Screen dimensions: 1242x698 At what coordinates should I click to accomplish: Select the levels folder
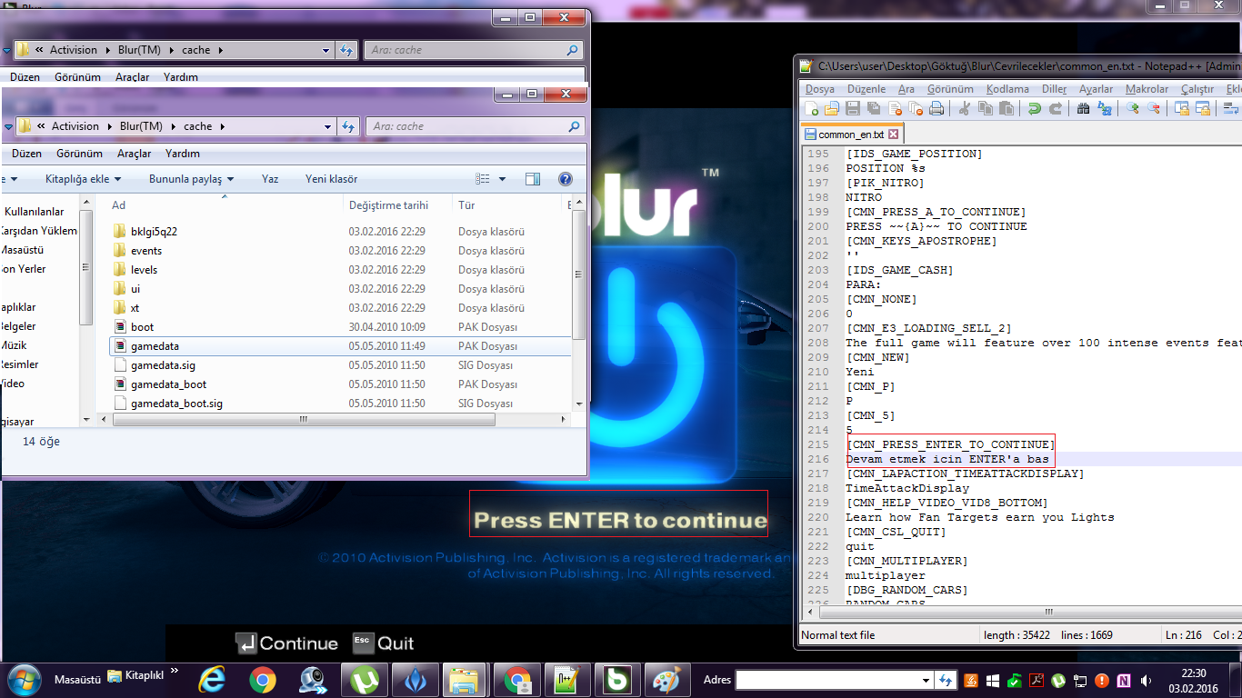[144, 270]
